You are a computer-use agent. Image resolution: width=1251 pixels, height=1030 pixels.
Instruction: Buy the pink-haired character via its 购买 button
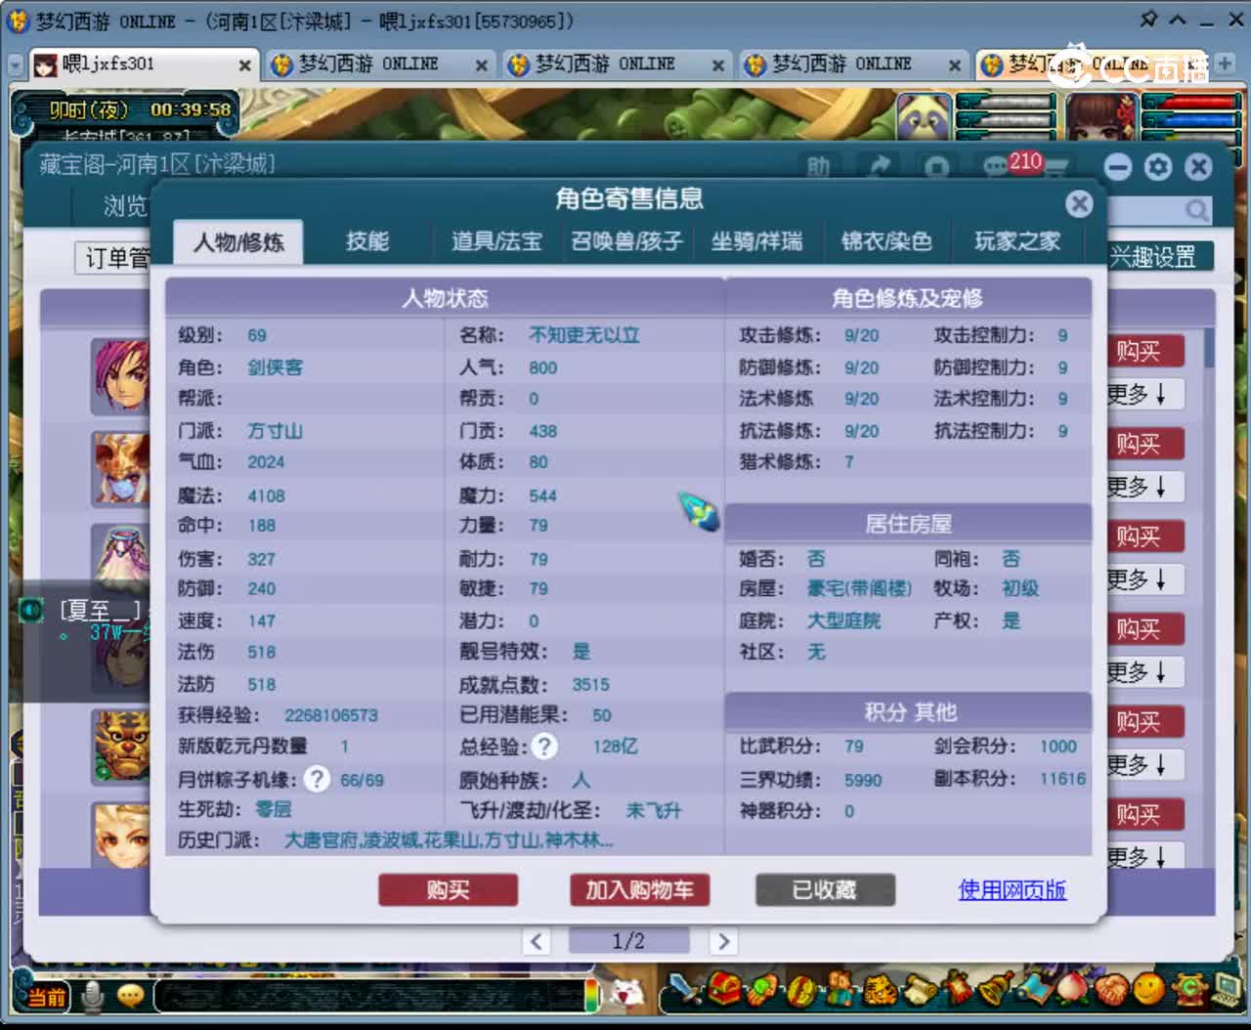[x=1143, y=351]
